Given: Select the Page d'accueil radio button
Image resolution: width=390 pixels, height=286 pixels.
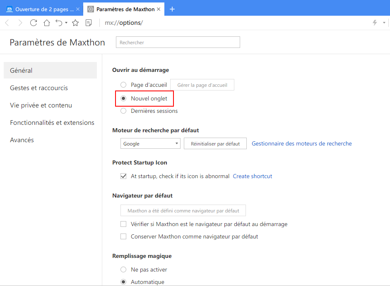Looking at the screenshot, I should (123, 85).
